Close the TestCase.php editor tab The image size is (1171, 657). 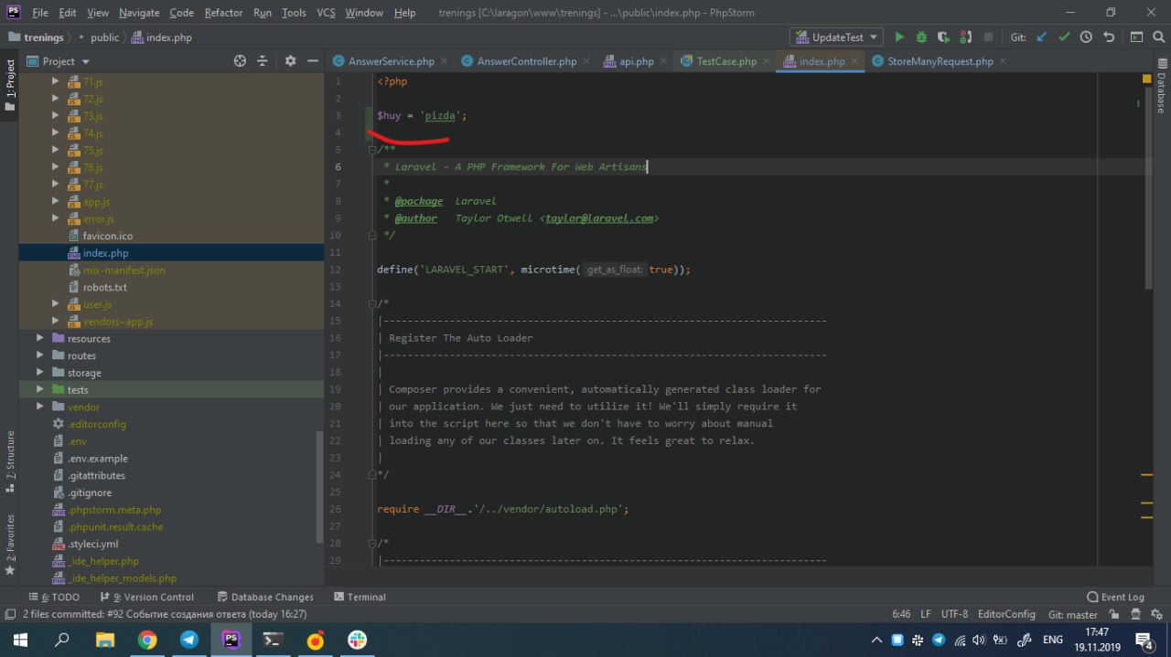point(768,61)
